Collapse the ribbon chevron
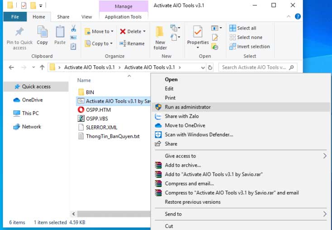This screenshot has width=332, height=230. [289, 16]
